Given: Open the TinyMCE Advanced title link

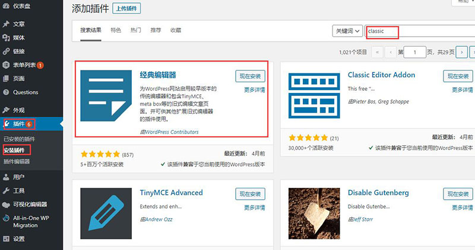Looking at the screenshot, I should tap(171, 193).
